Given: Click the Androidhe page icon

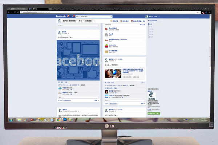Looking at the screenshot, I should coord(106,46).
